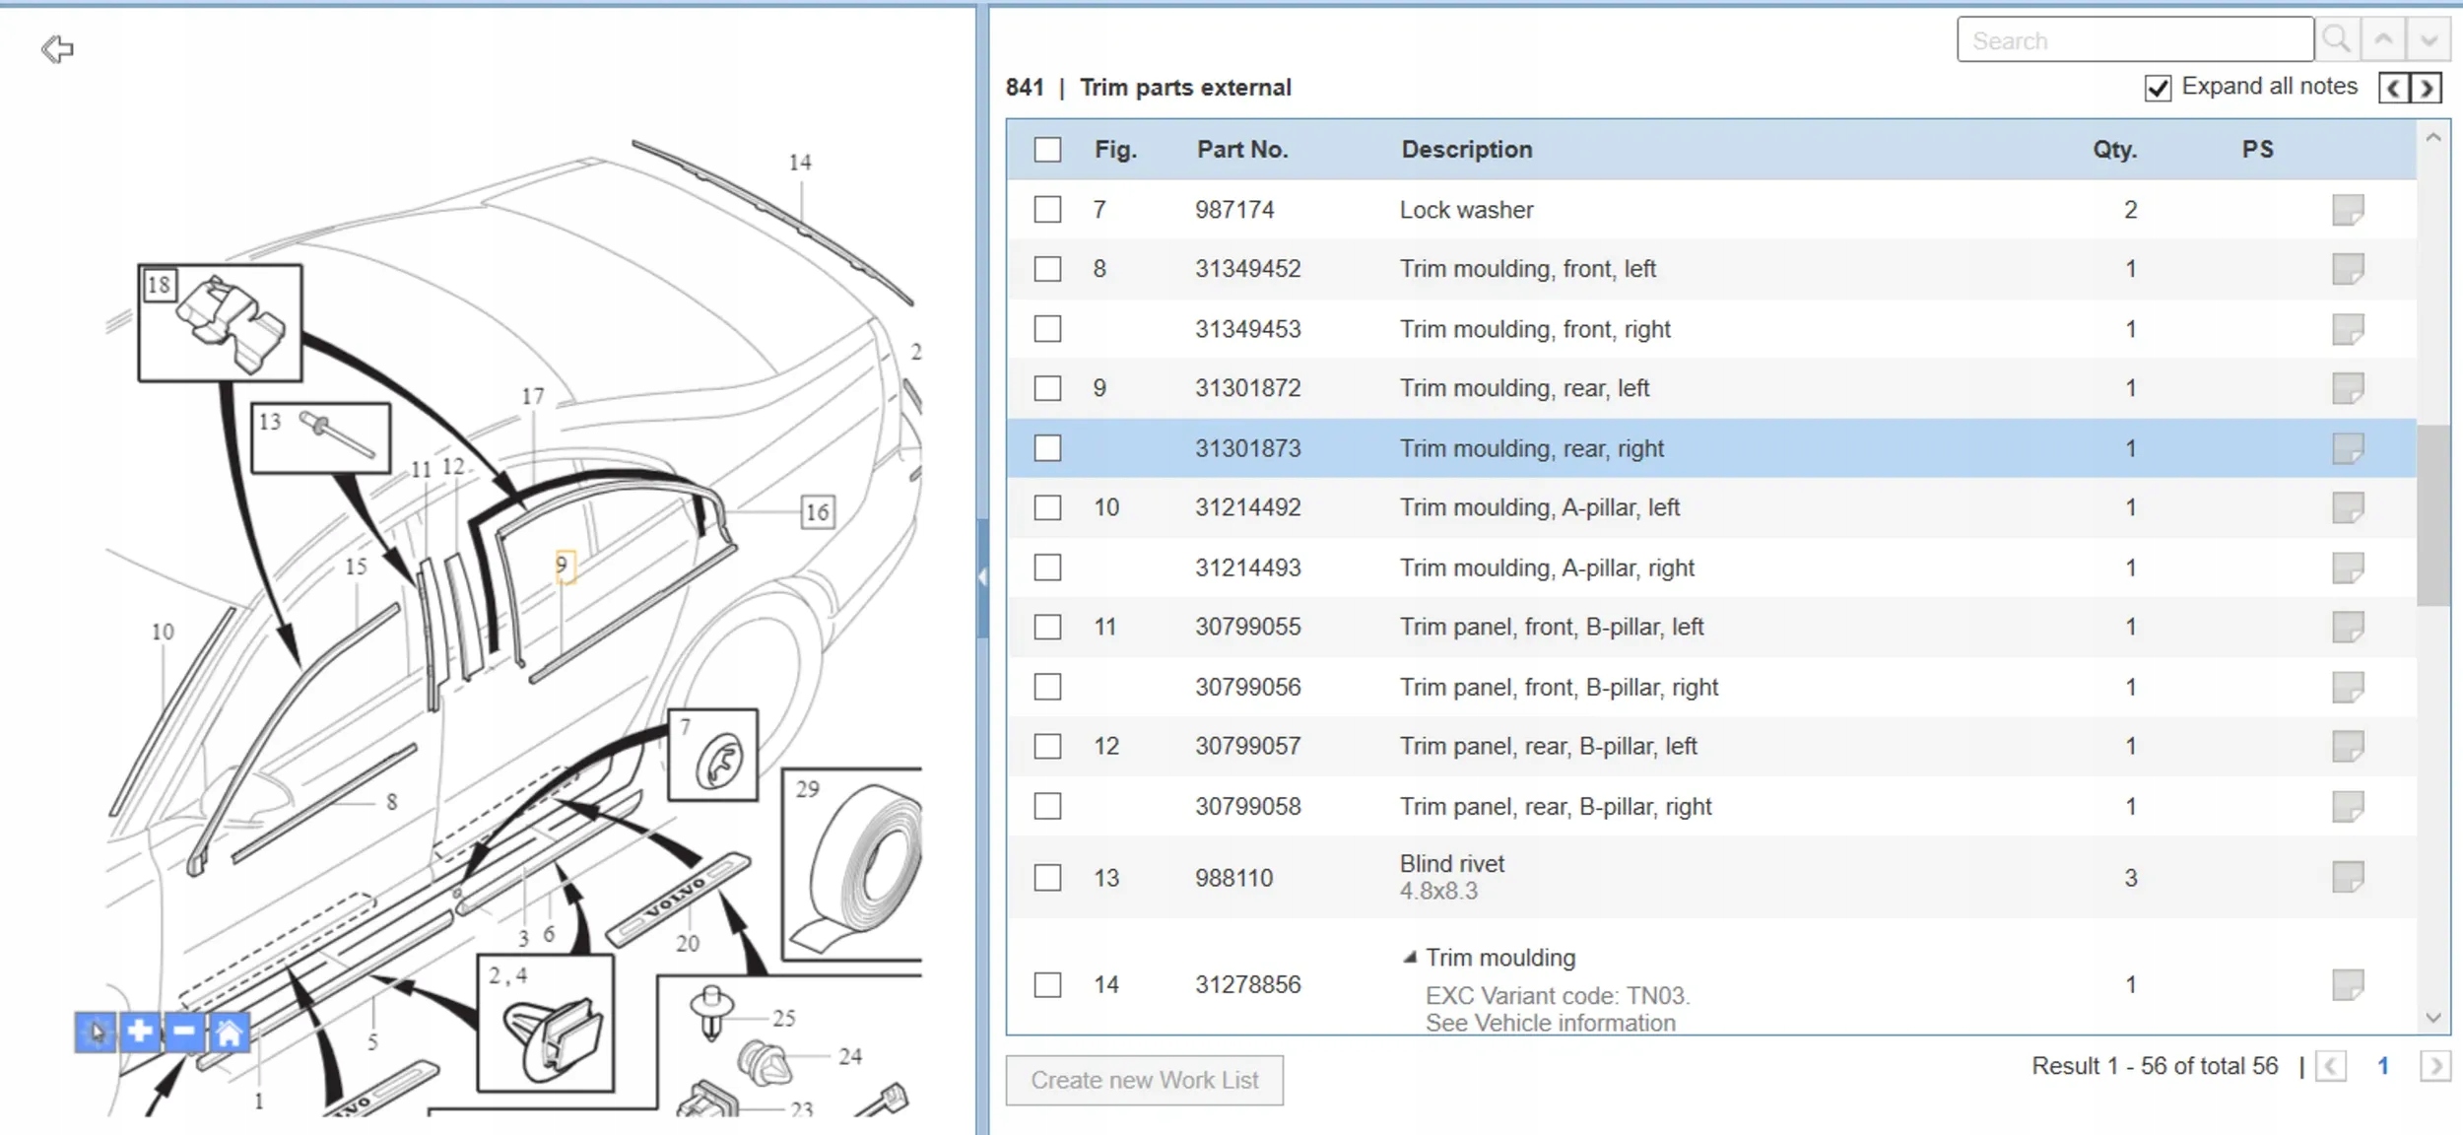
Task: Click the next search result down chevron
Action: click(2429, 39)
